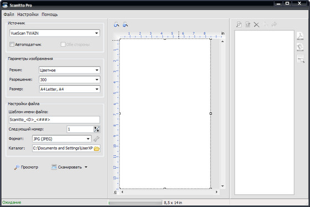This screenshot has width=310, height=207.
Task: Open the Настройки menu
Action: pyautogui.click(x=28, y=14)
